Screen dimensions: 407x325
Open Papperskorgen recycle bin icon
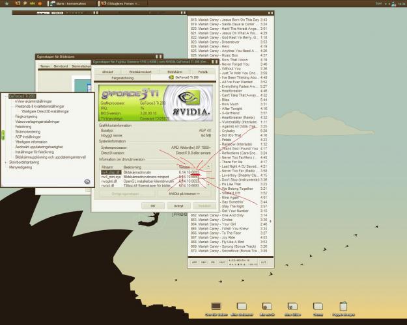point(343,309)
